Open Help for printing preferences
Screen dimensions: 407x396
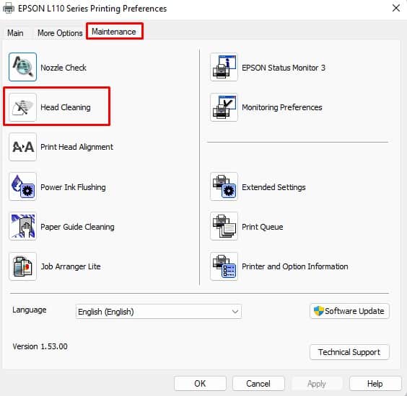375,383
